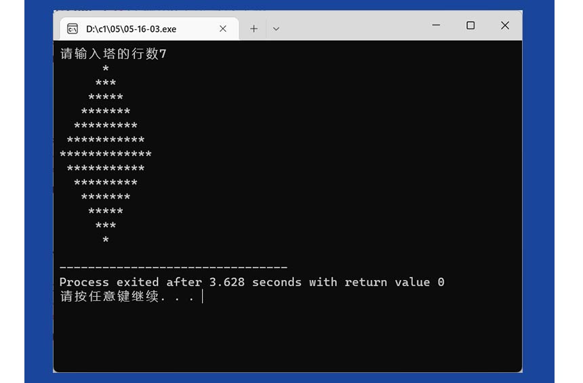Click the blue desktop left of window
Viewport: 583px width, 383px height.
[x=38, y=203]
